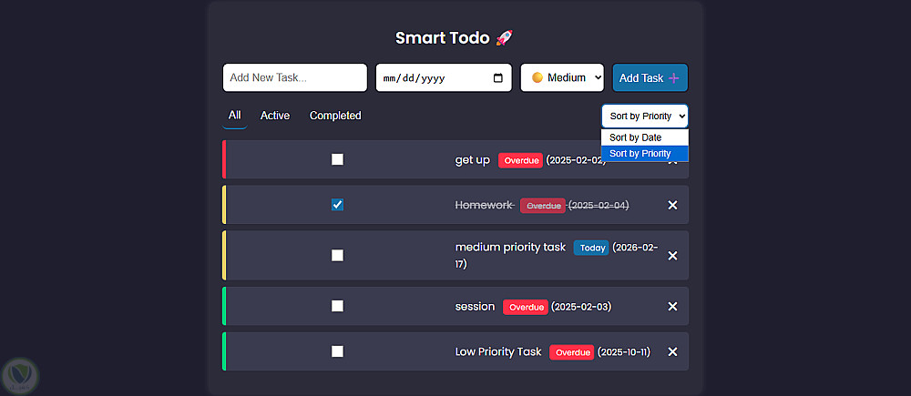Choose Sort by Date option
This screenshot has width=911, height=396.
pyautogui.click(x=636, y=137)
